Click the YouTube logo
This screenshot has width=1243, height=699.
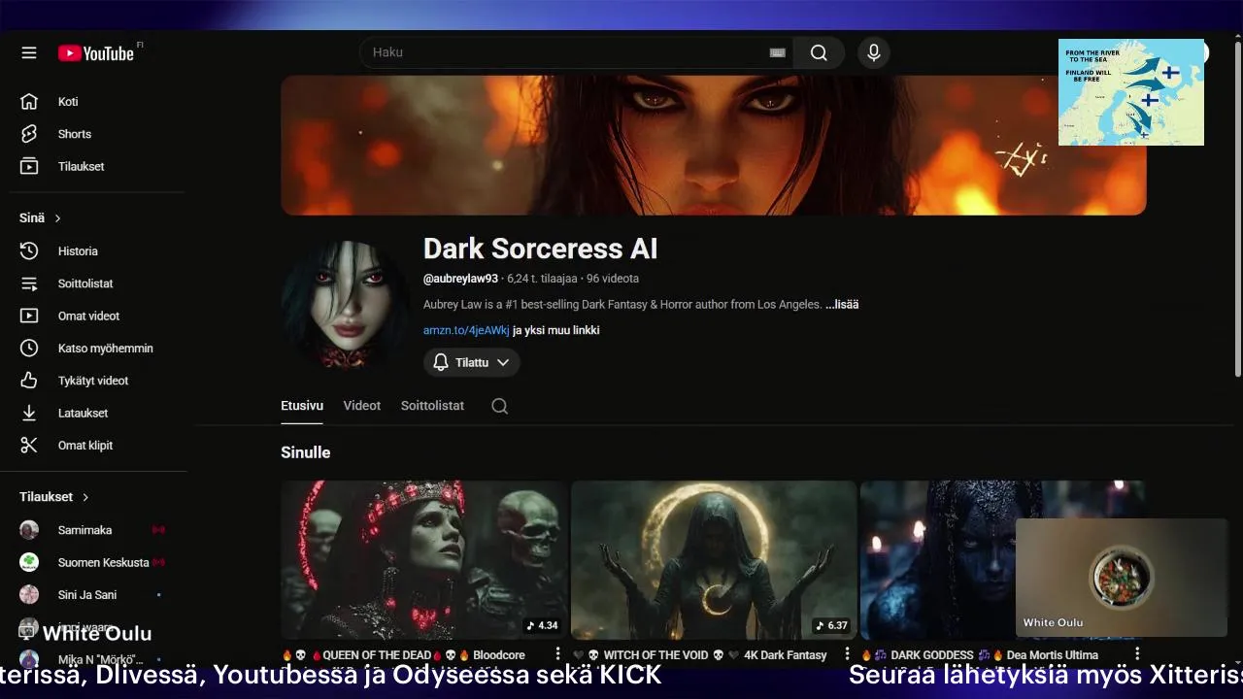pyautogui.click(x=95, y=53)
